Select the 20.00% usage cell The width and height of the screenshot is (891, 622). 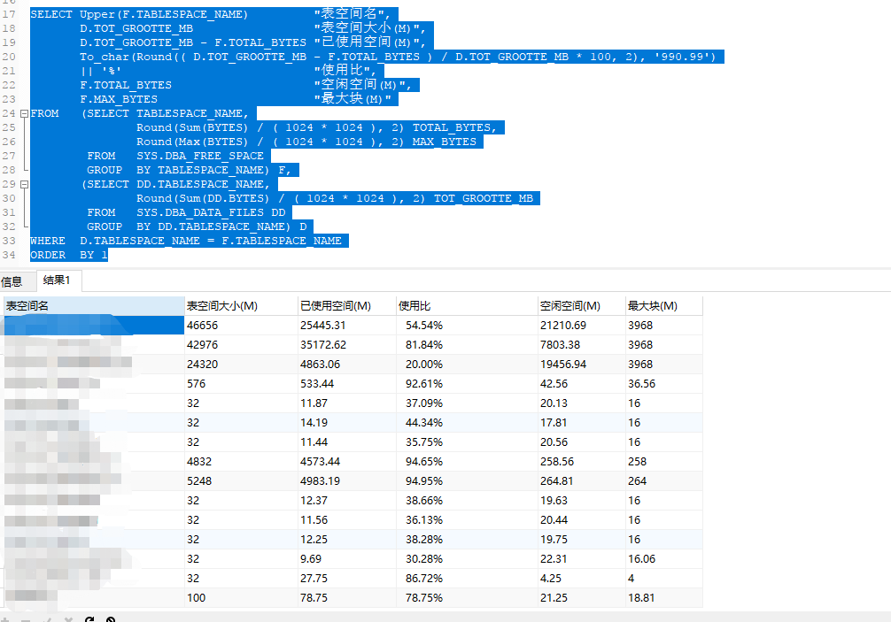[x=467, y=364]
